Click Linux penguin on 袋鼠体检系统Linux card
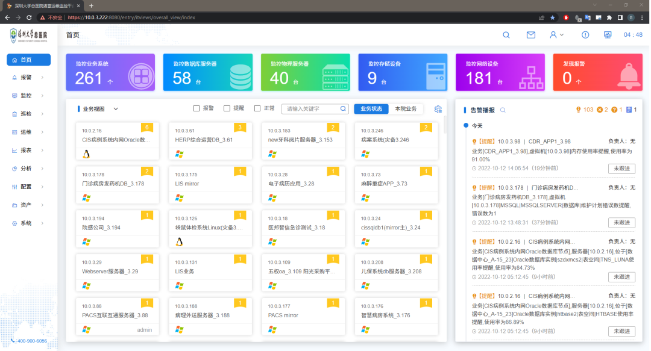651x351 pixels. (180, 242)
